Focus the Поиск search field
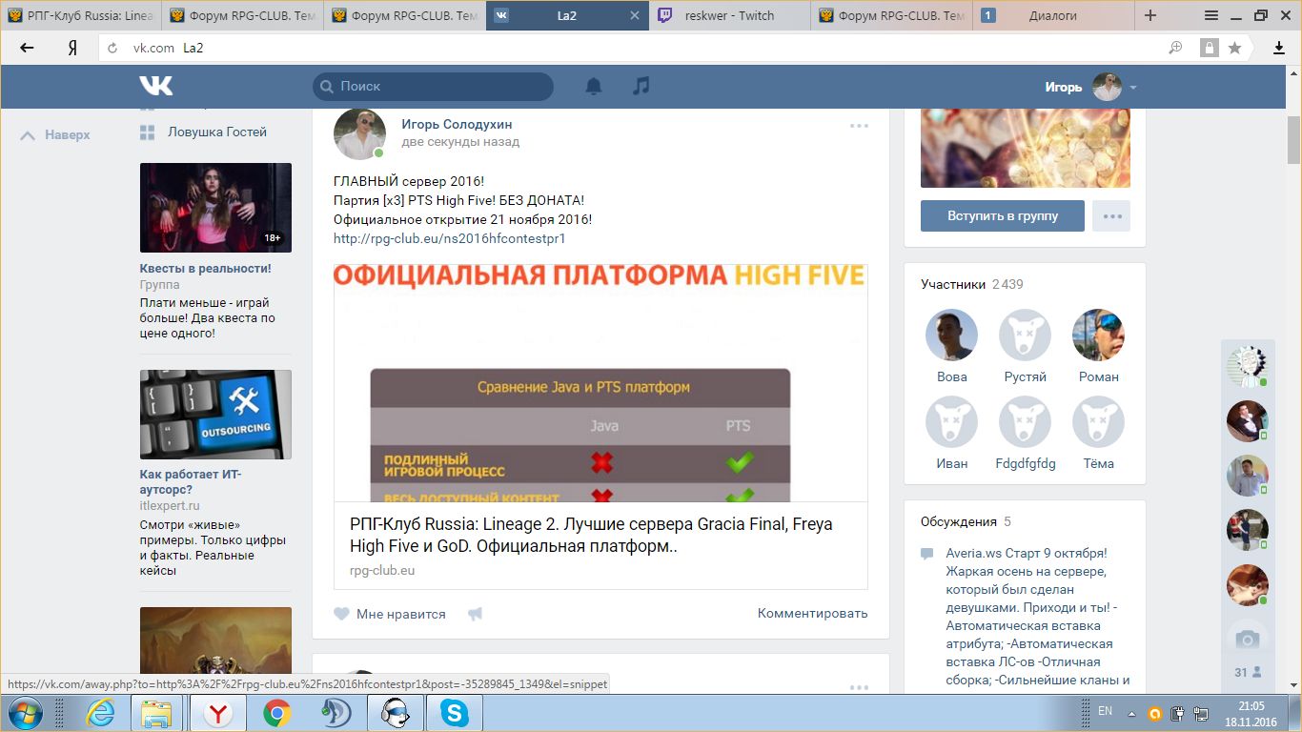 click(x=433, y=86)
